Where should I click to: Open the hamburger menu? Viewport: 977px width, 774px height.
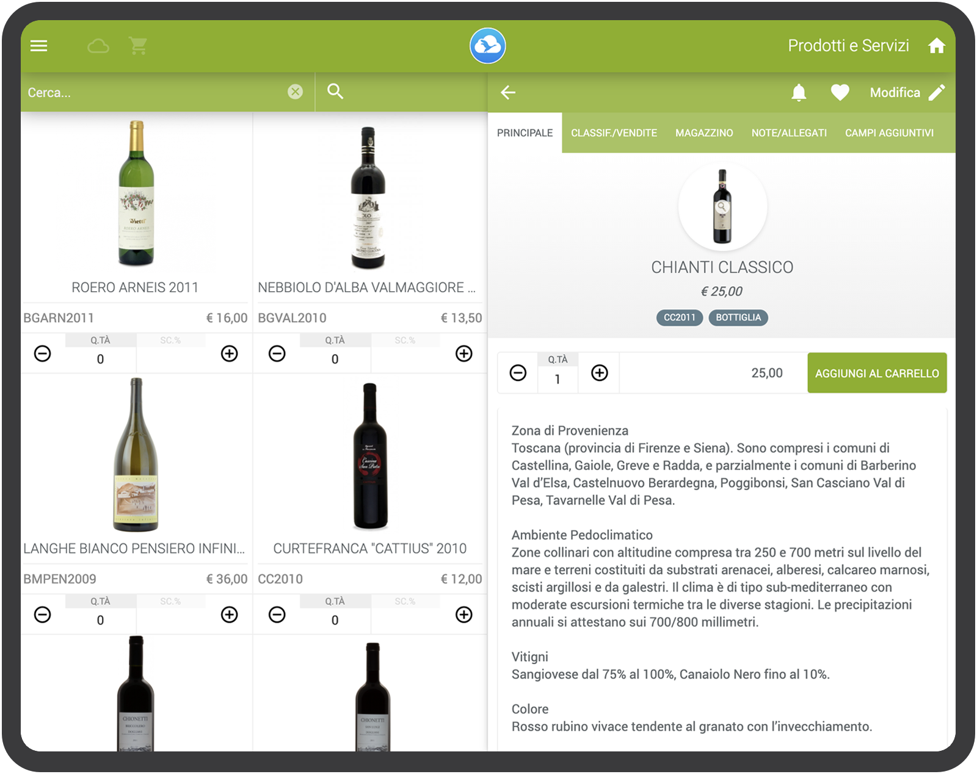[38, 46]
